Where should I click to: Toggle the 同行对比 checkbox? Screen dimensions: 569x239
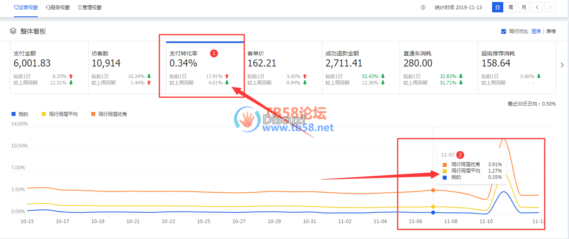pyautogui.click(x=504, y=31)
